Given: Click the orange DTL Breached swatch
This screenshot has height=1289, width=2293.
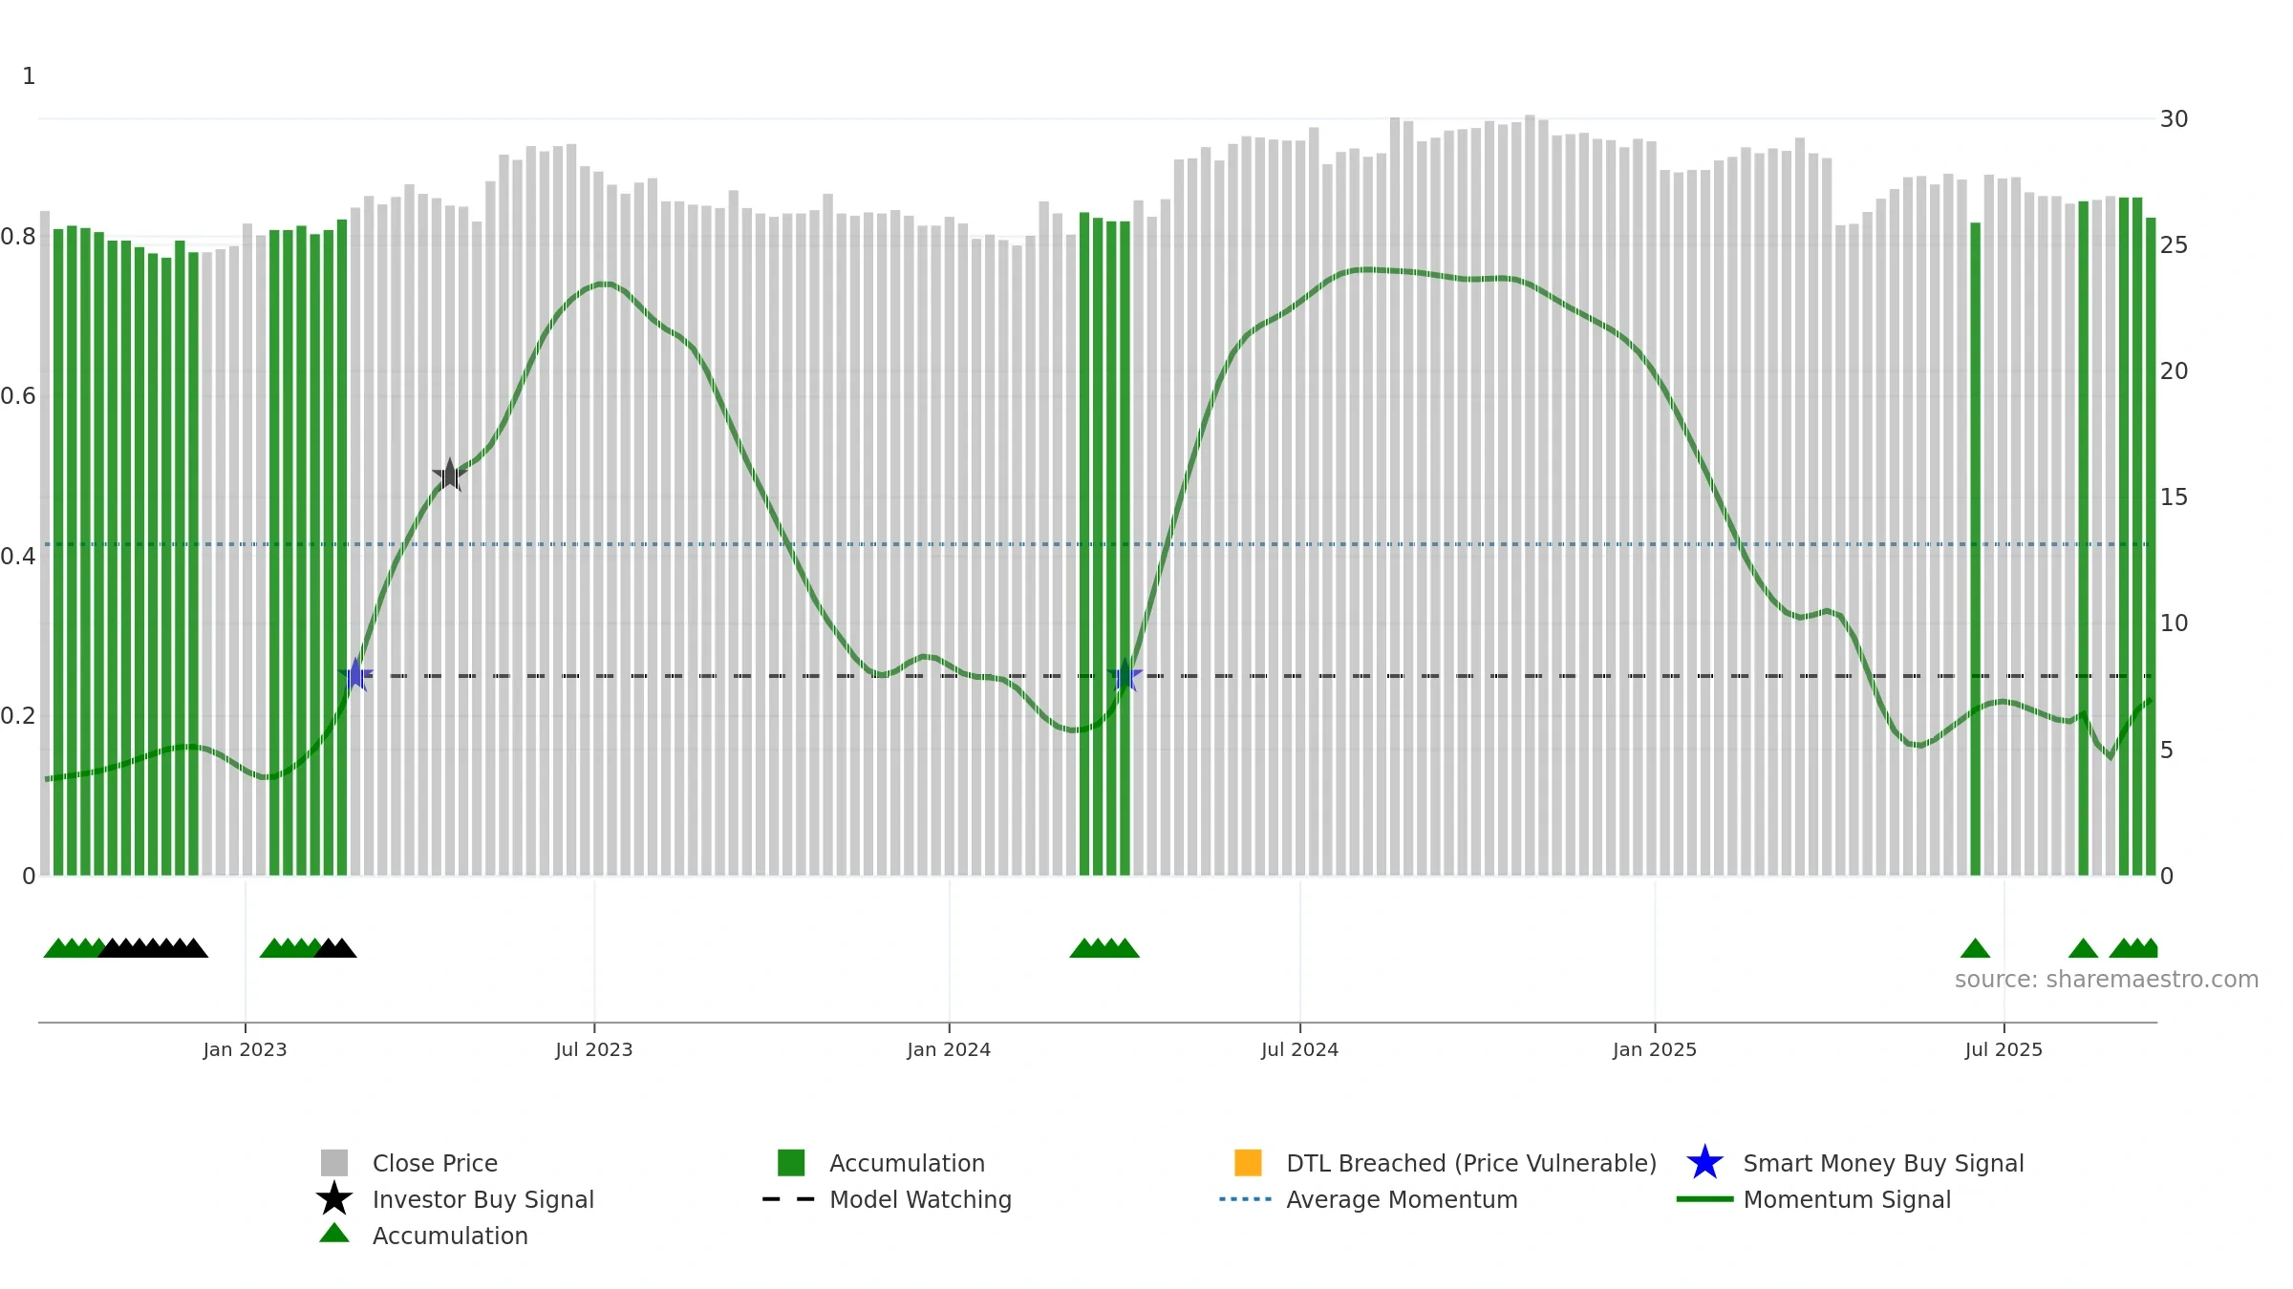Looking at the screenshot, I should (x=1248, y=1163).
